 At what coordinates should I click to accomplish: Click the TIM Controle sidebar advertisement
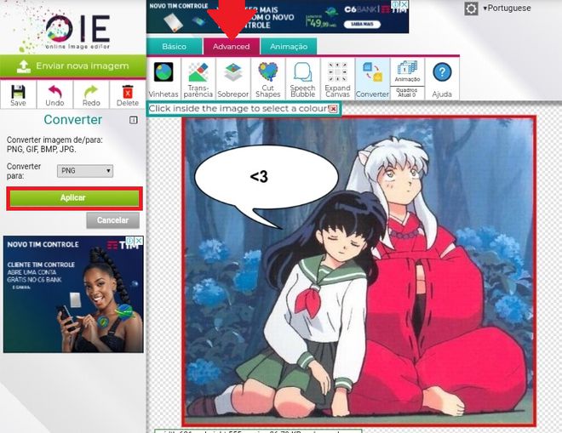point(73,294)
